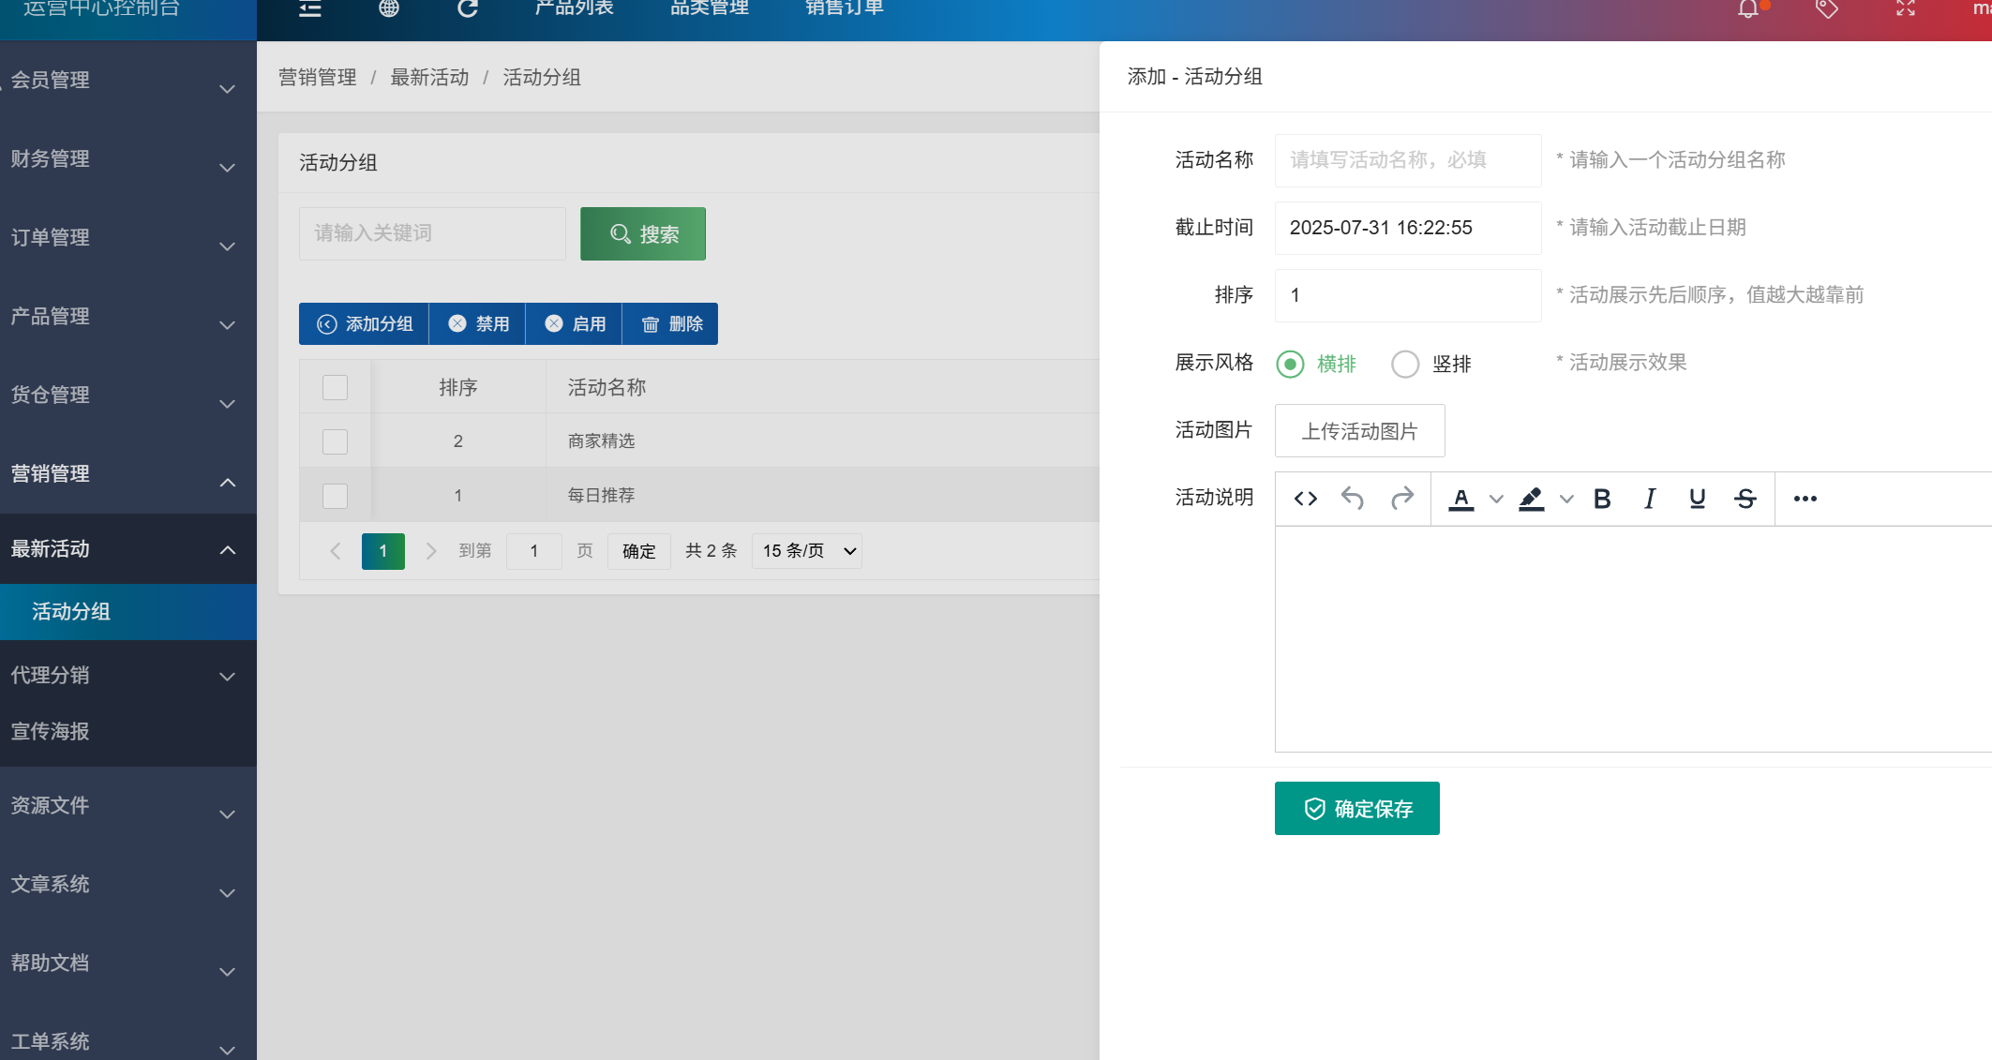Click the source code view icon
1992x1060 pixels.
[1306, 499]
